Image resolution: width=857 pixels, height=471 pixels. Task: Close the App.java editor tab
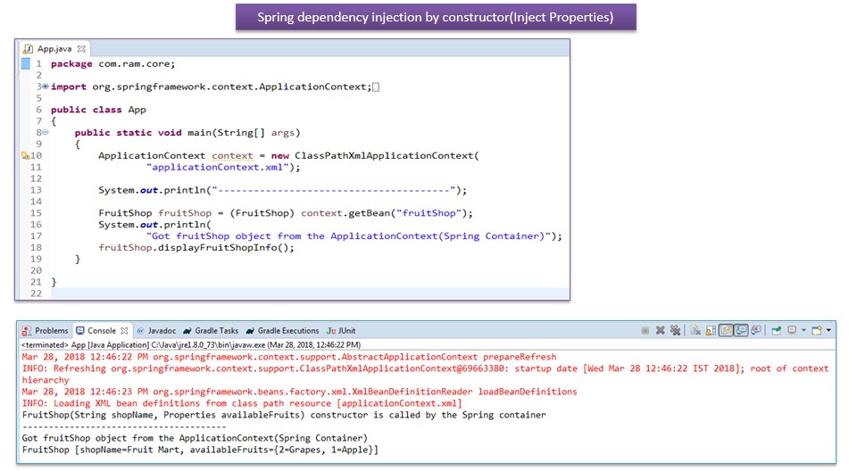point(81,49)
